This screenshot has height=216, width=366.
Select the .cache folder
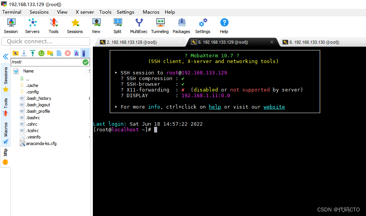[32, 85]
